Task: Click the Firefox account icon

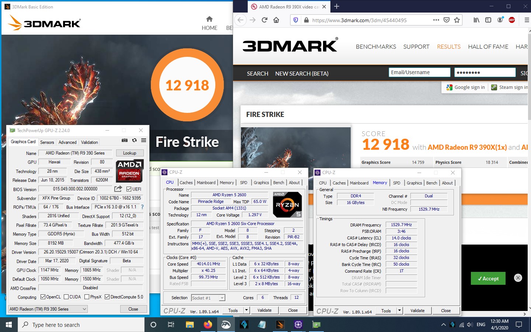Action: (x=500, y=20)
